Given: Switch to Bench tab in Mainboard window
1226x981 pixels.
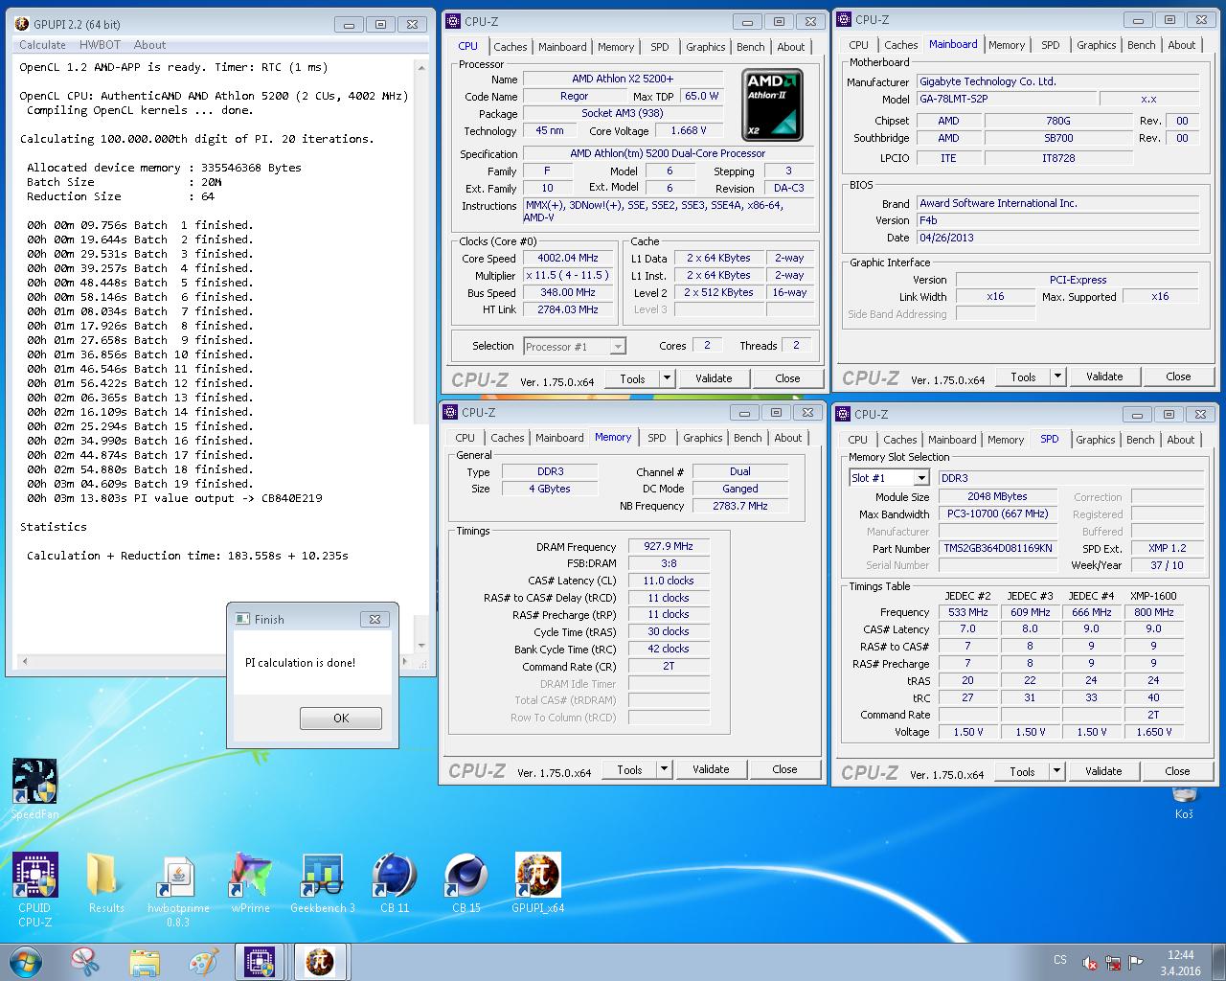Looking at the screenshot, I should click(1141, 45).
